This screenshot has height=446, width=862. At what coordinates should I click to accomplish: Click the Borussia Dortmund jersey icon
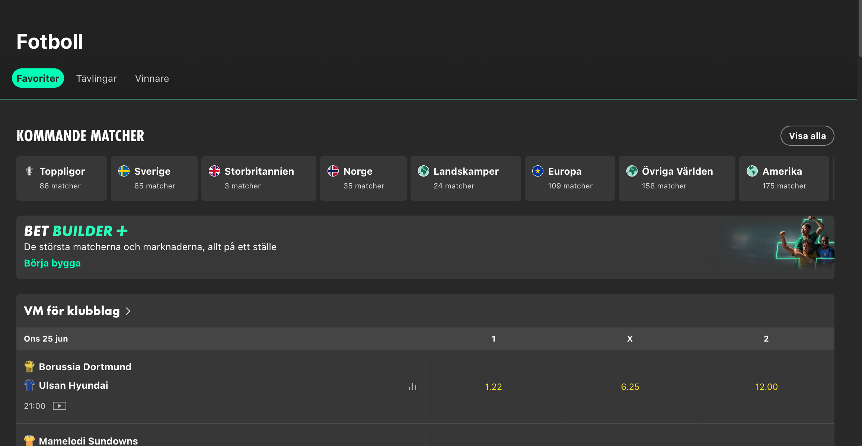click(x=29, y=367)
